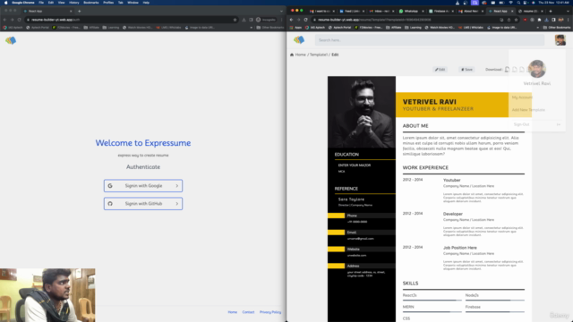The image size is (573, 322).
Task: Open Other Bookmarks folder in left window
Action: tap(270, 28)
